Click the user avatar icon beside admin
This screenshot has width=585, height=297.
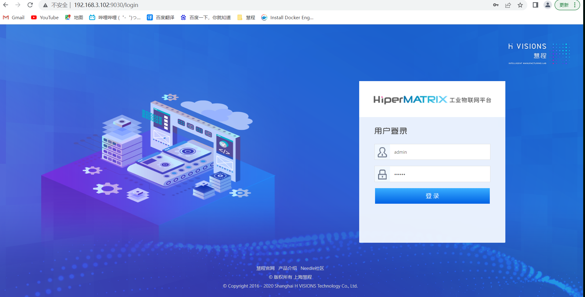[x=382, y=152]
